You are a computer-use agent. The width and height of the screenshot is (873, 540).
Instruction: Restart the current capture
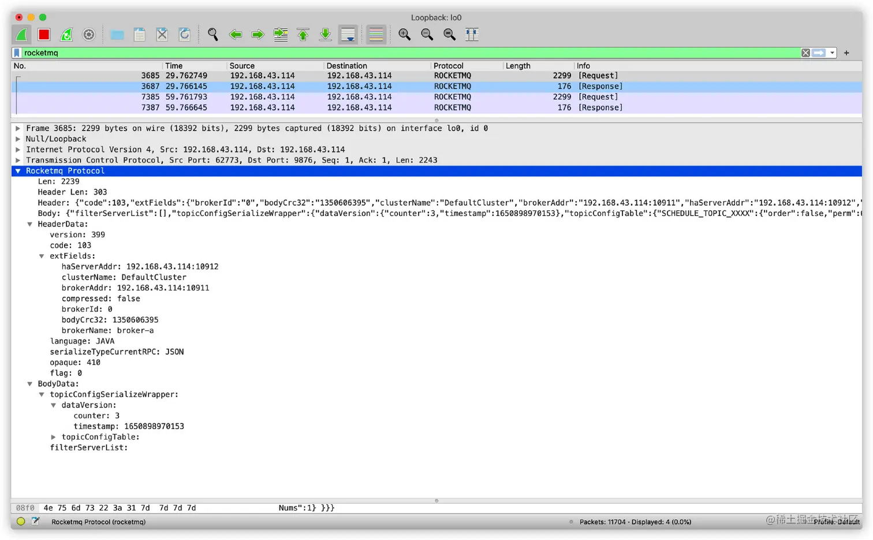67,35
